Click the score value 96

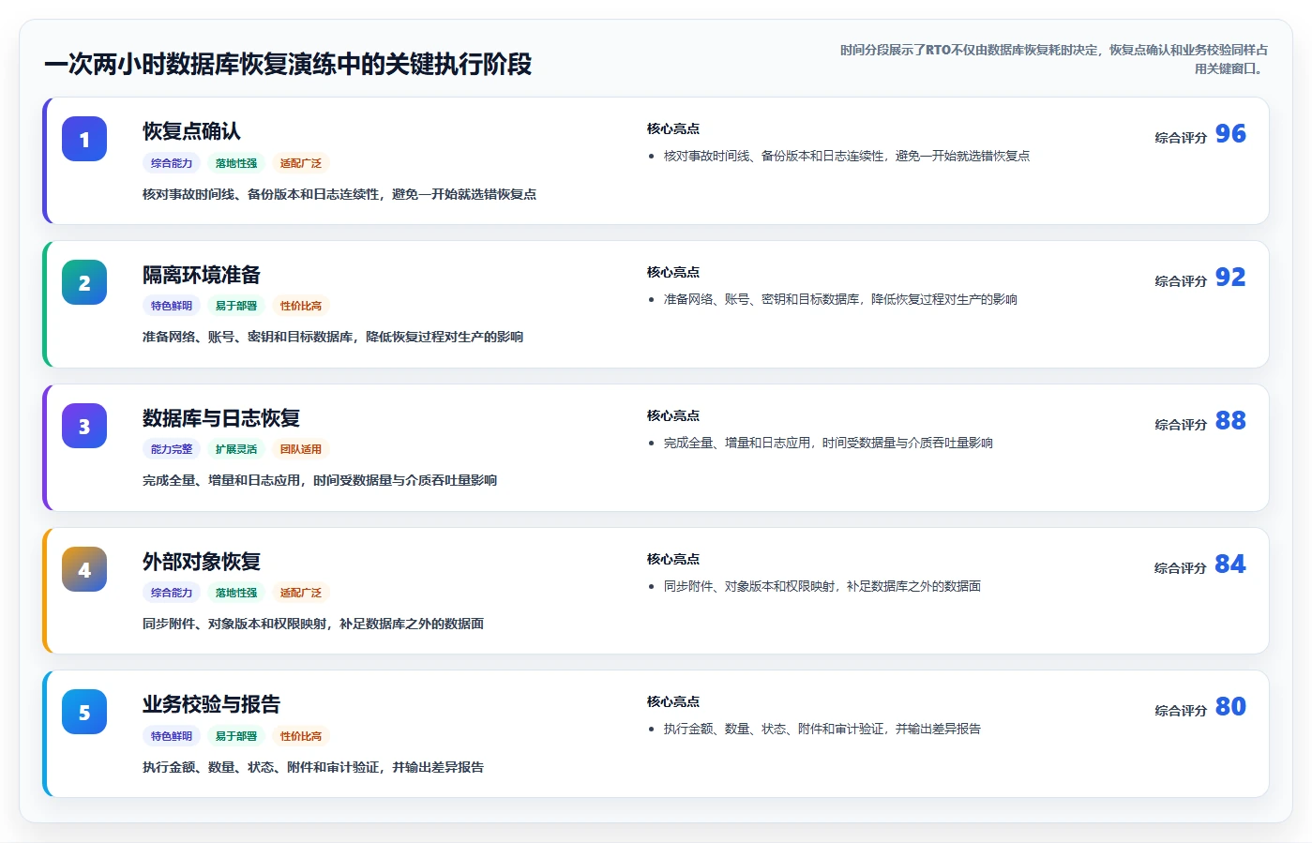[x=1230, y=134]
